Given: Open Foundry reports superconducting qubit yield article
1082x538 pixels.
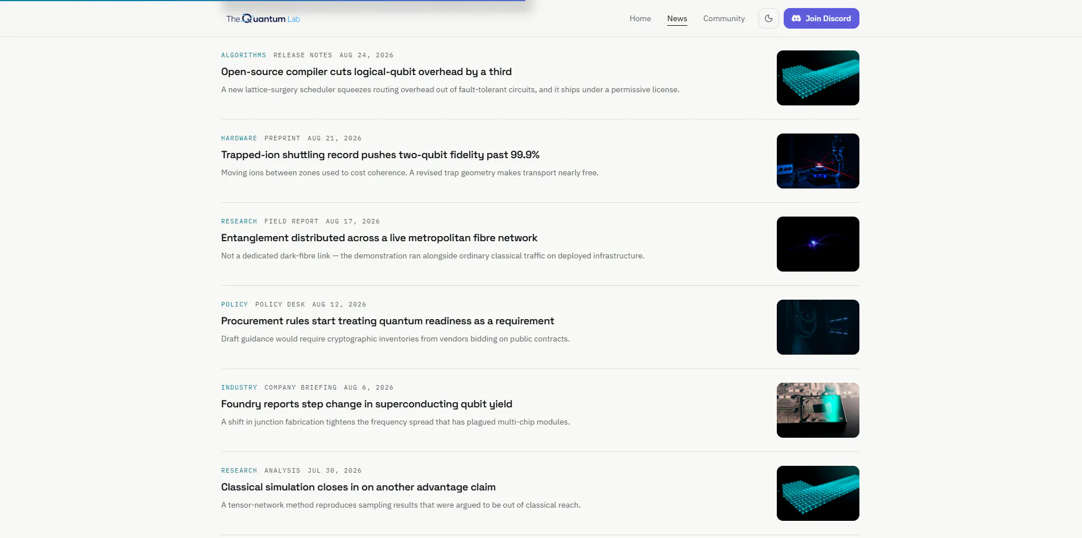Looking at the screenshot, I should click(367, 404).
